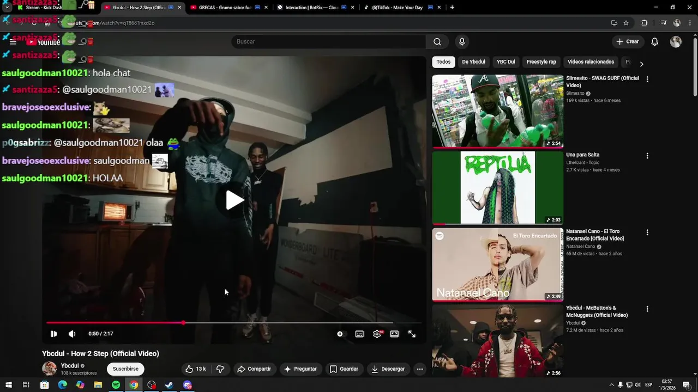Open YouTube notifications bell
Screen dimensions: 698x392
(655, 42)
